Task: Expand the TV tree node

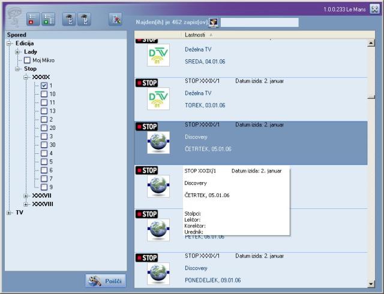Action: click(x=9, y=213)
